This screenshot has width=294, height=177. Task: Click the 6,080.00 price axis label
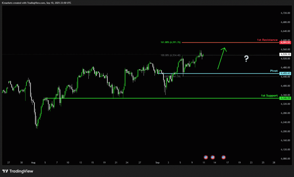(285, 158)
